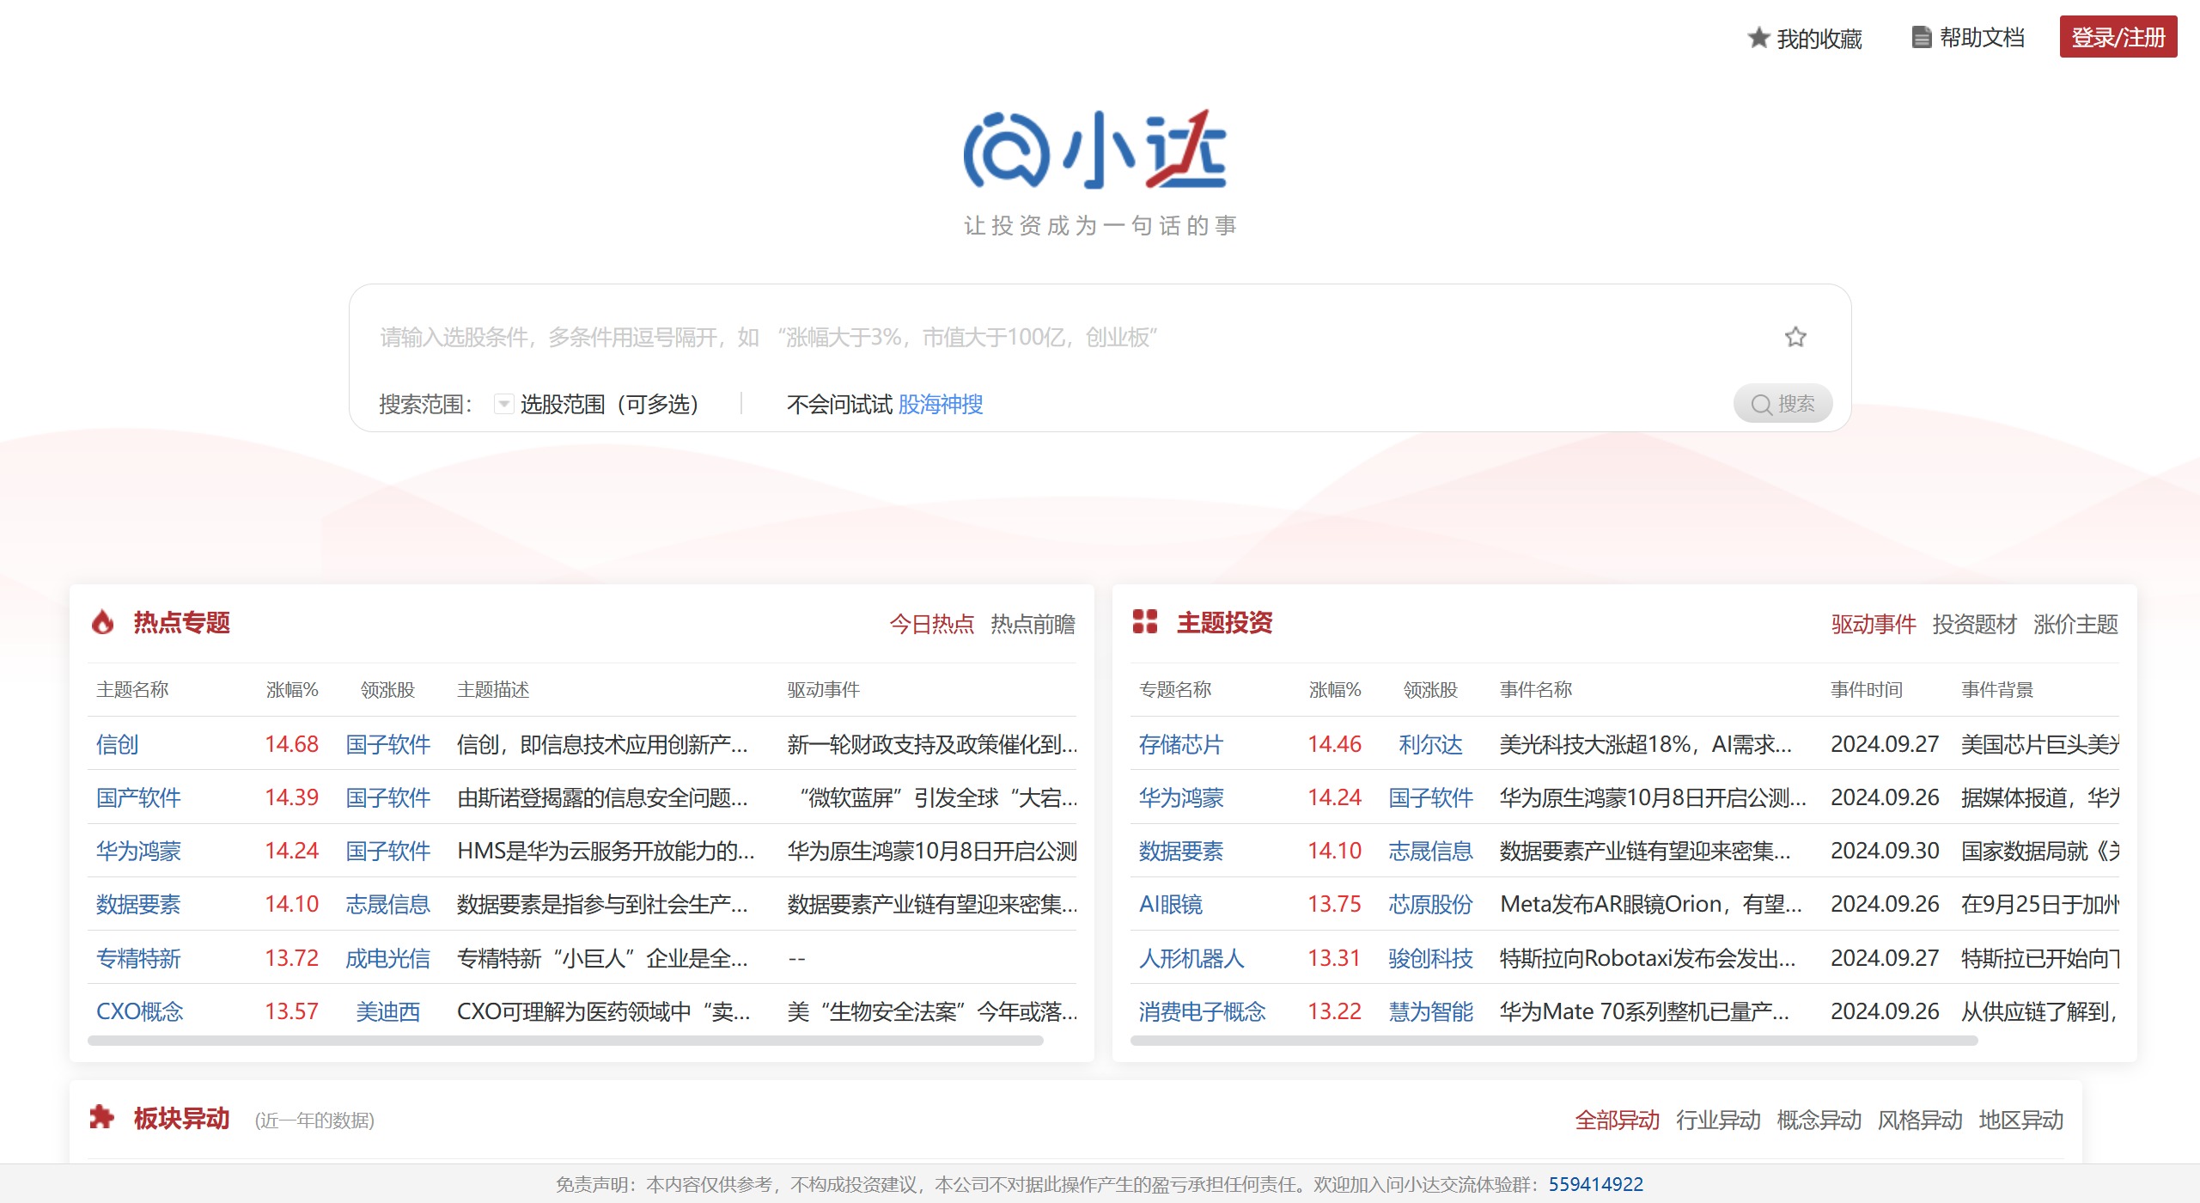Click the horizontal scrollbar under 热点专题 table
Screen dimensions: 2200x1203
pyautogui.click(x=564, y=1039)
